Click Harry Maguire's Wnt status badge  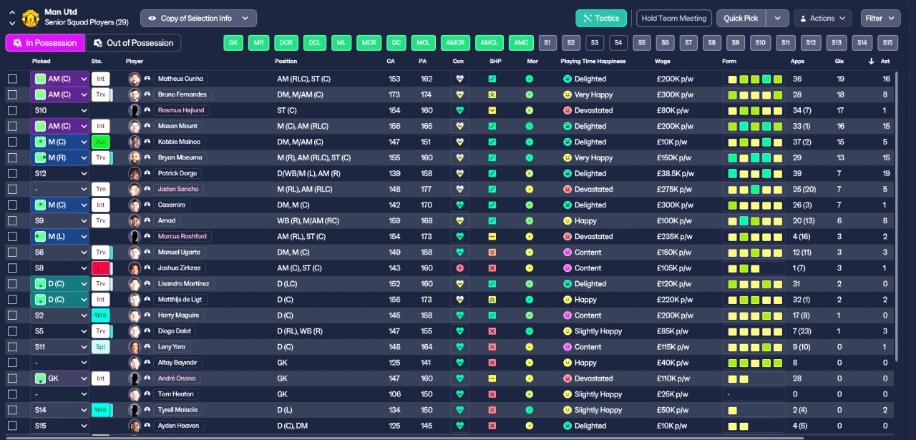click(100, 315)
